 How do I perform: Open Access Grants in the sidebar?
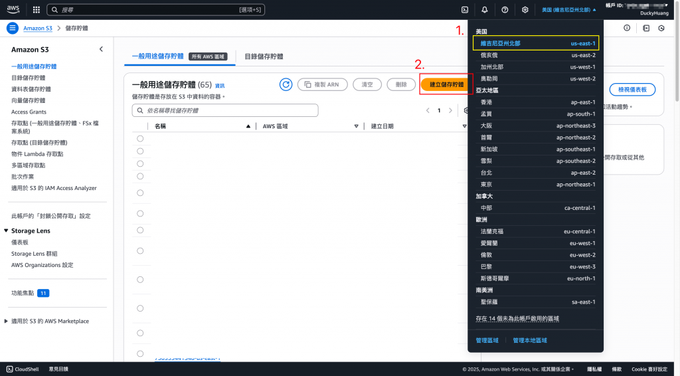[x=29, y=112]
